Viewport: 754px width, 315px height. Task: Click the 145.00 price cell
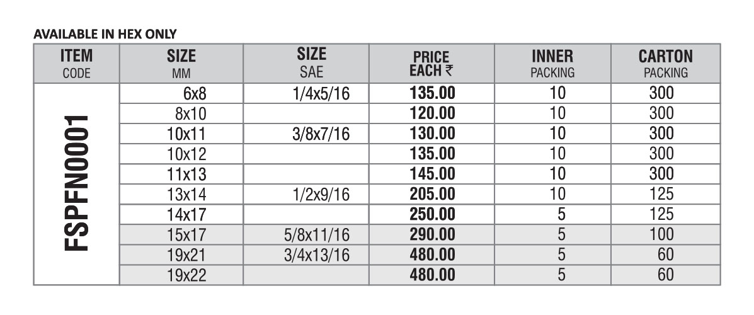pos(431,173)
